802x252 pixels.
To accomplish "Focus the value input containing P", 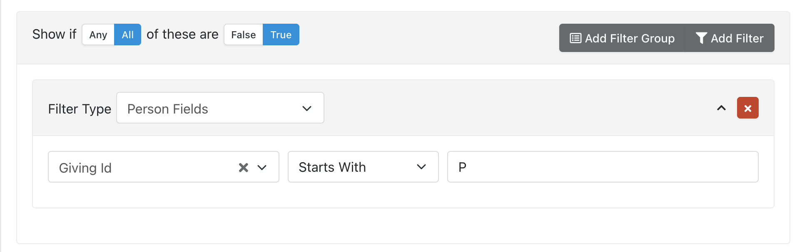I will click(x=603, y=167).
